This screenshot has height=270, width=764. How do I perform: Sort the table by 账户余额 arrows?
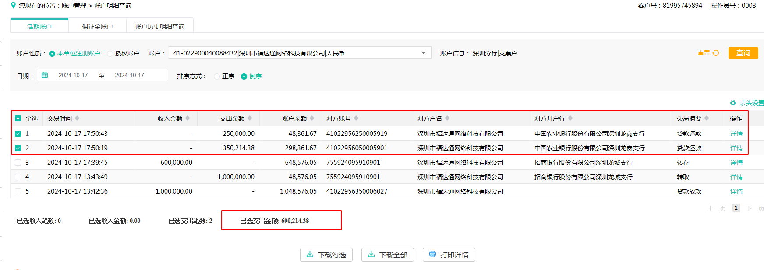[312, 118]
